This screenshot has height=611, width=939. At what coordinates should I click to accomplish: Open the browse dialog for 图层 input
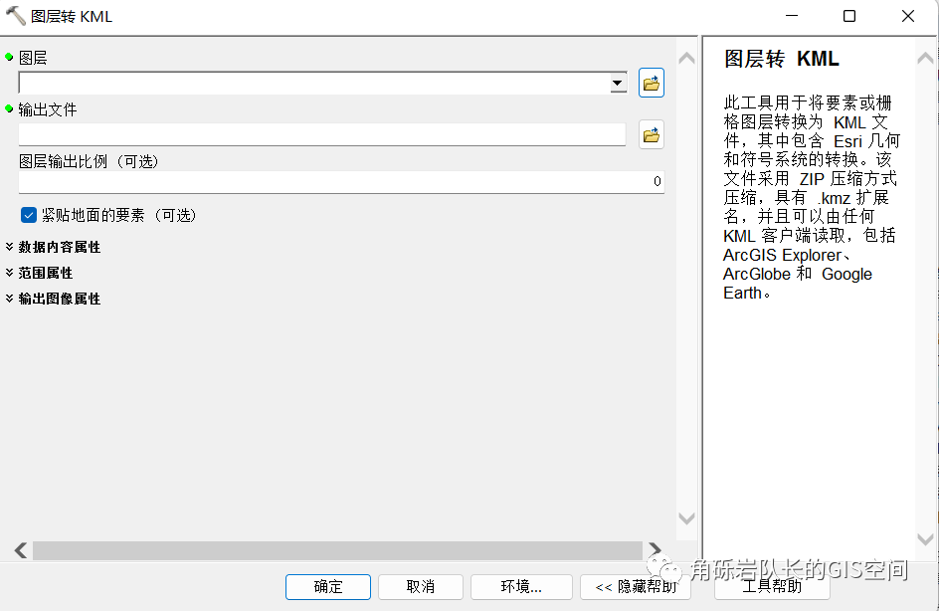(x=651, y=83)
